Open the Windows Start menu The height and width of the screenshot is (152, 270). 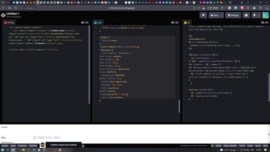point(3,150)
